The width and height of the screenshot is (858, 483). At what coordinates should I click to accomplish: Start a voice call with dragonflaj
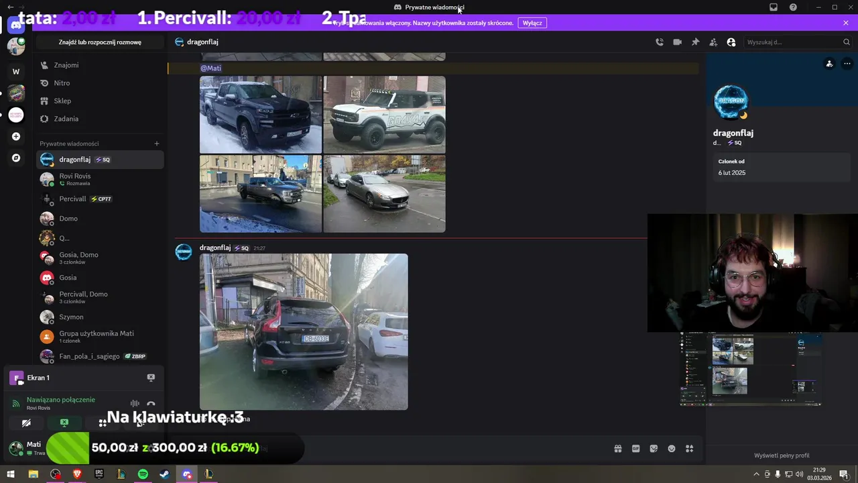(660, 42)
